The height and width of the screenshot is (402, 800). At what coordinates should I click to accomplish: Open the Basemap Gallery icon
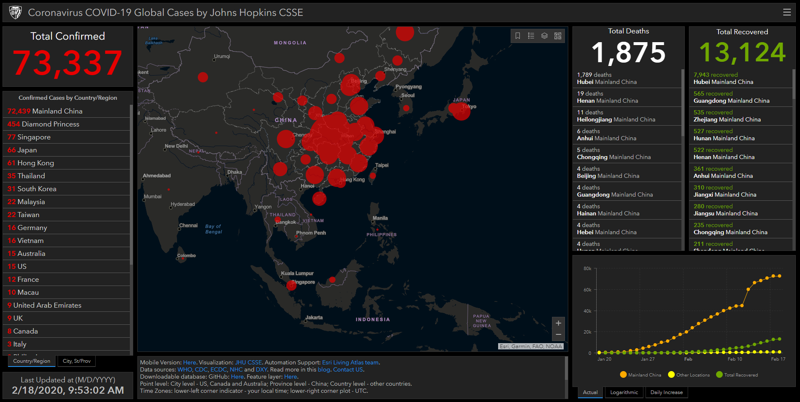pos(558,36)
